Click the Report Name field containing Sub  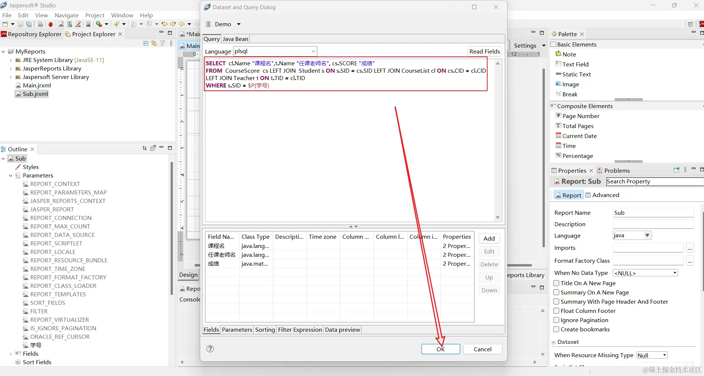(653, 213)
